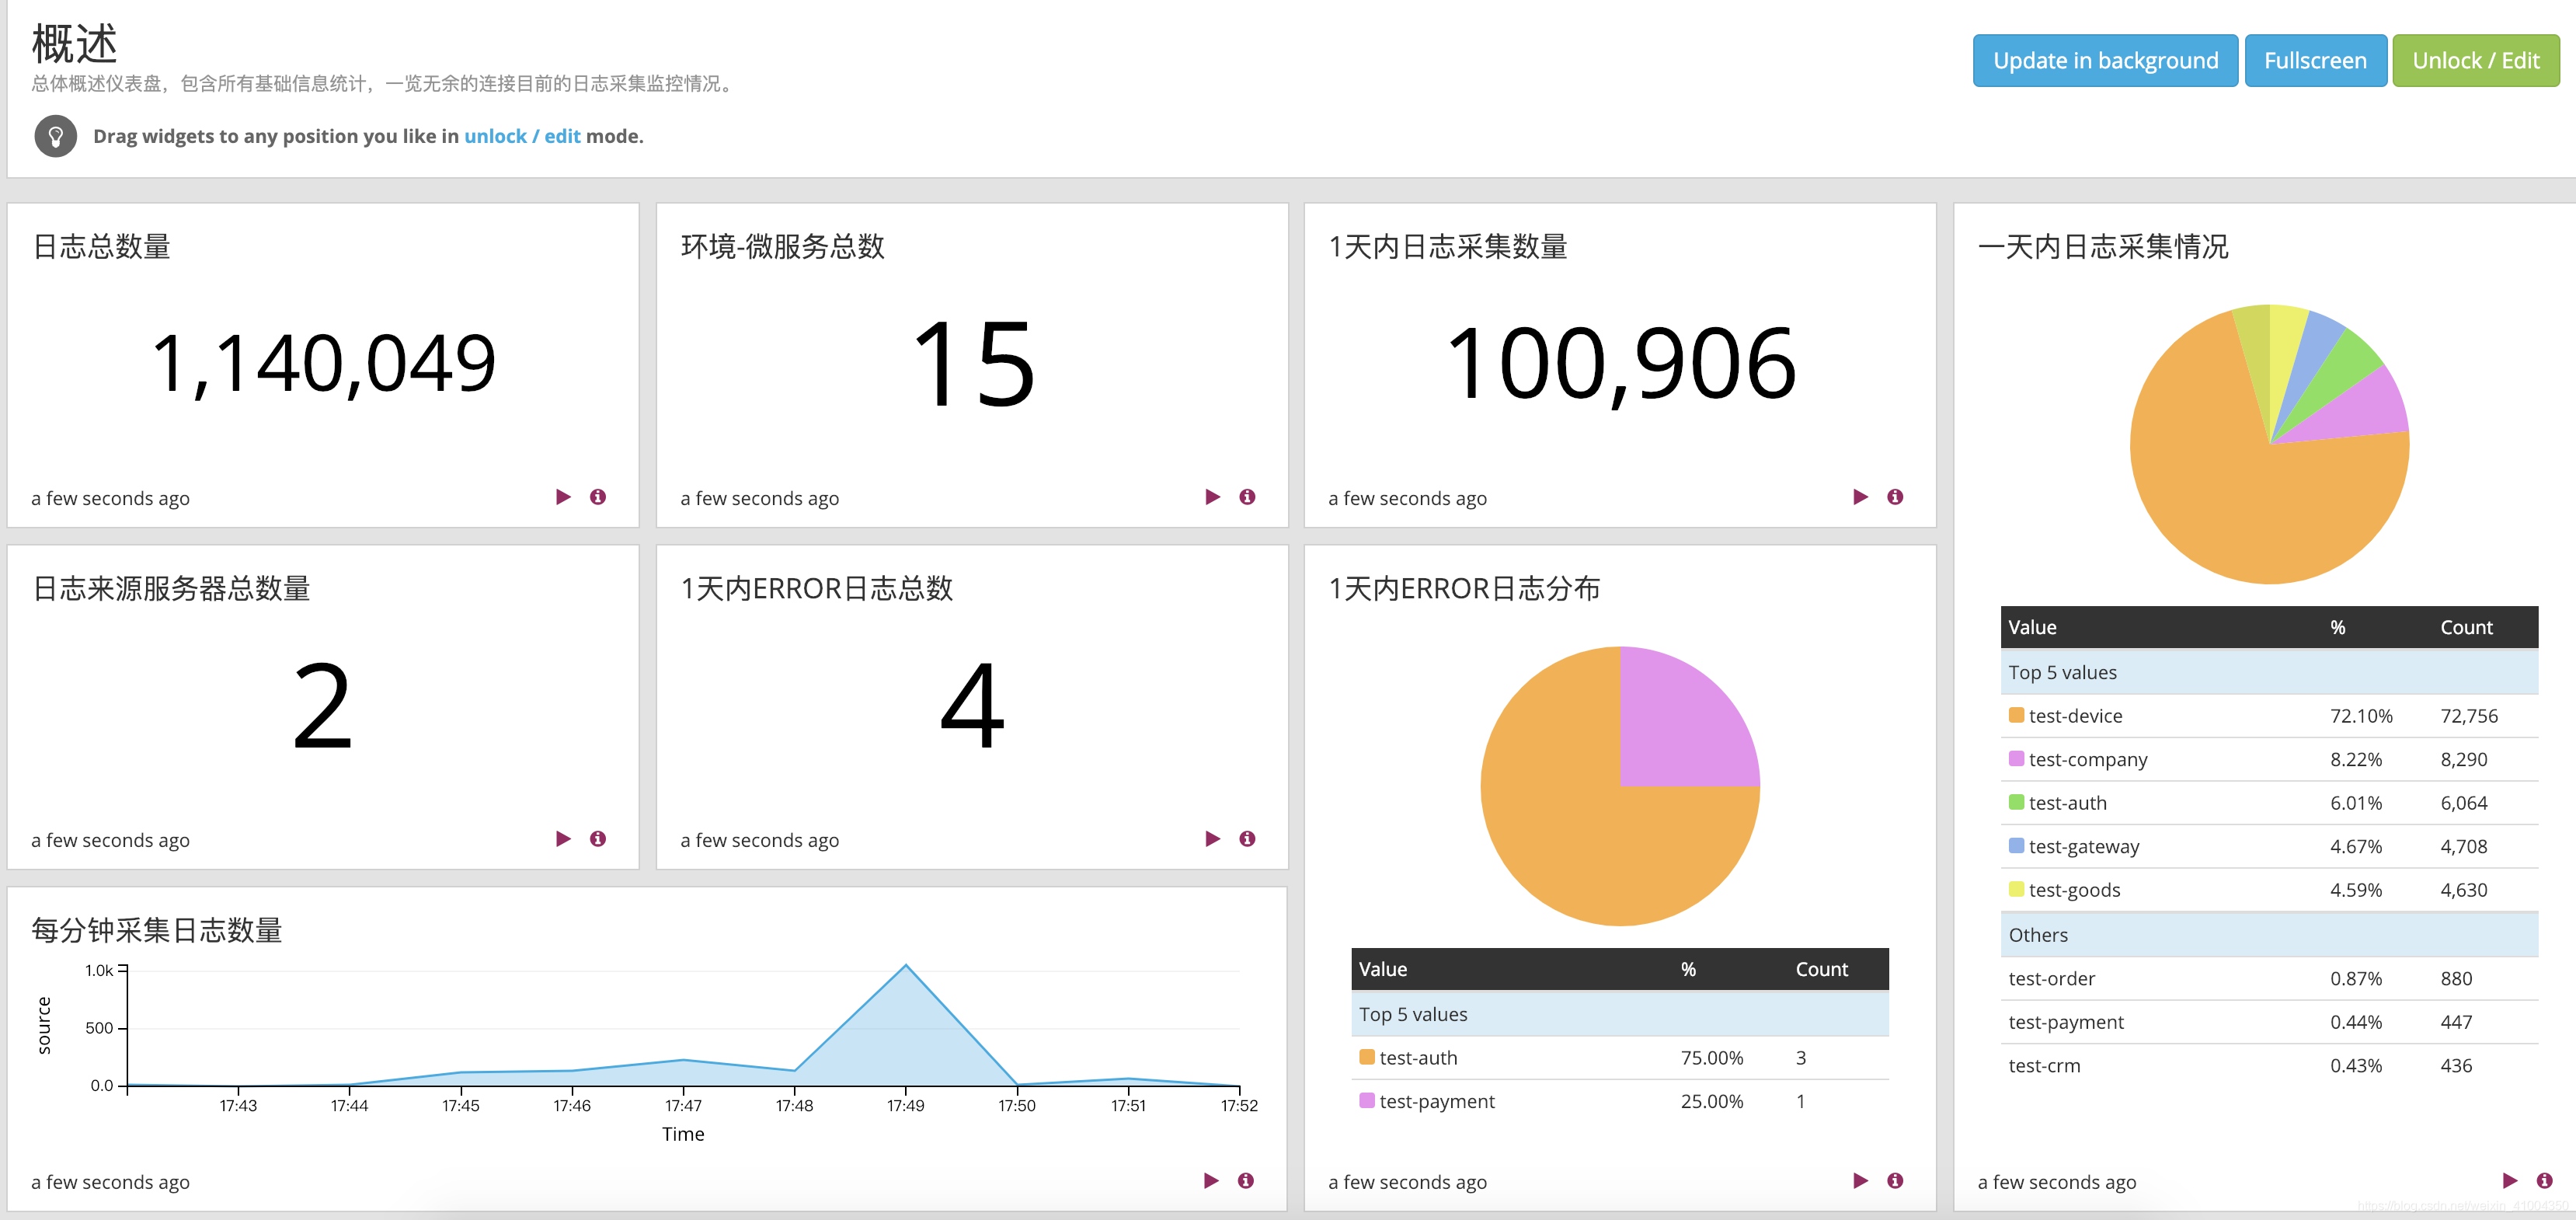The width and height of the screenshot is (2576, 1220).
Task: Click the orange test-device color swatch
Action: pos(2016,716)
